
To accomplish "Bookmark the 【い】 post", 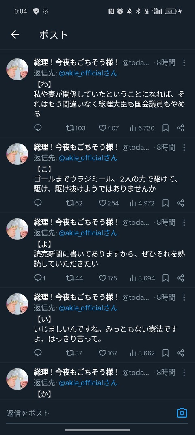I will coord(166,353).
